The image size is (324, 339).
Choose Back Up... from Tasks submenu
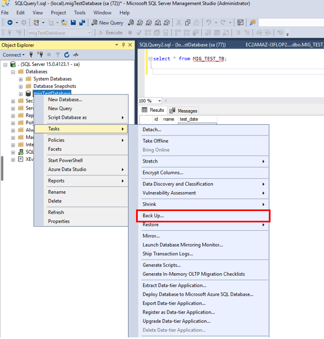(204, 215)
